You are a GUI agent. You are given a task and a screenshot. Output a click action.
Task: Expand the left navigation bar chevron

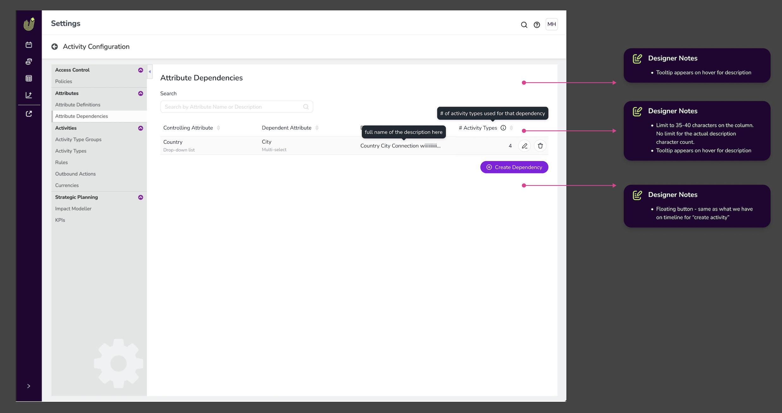[29, 386]
